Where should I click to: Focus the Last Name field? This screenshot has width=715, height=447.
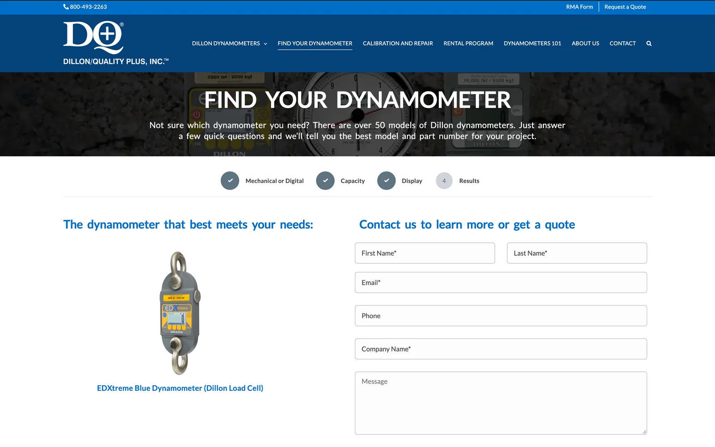pyautogui.click(x=577, y=253)
